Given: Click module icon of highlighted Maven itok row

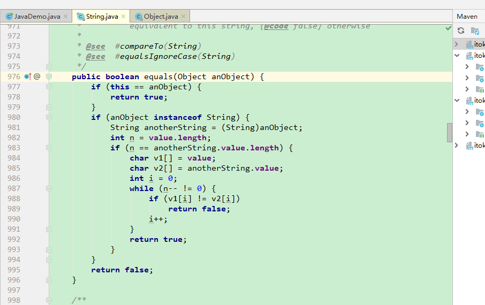Looking at the screenshot, I should click(469, 44).
